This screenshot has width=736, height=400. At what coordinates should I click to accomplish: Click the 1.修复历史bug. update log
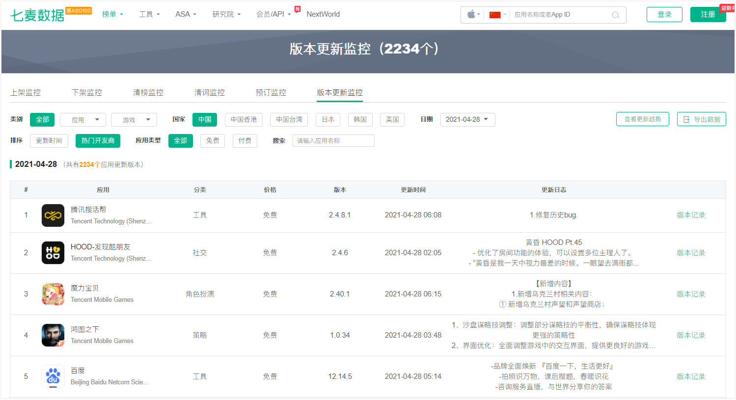pyautogui.click(x=553, y=215)
